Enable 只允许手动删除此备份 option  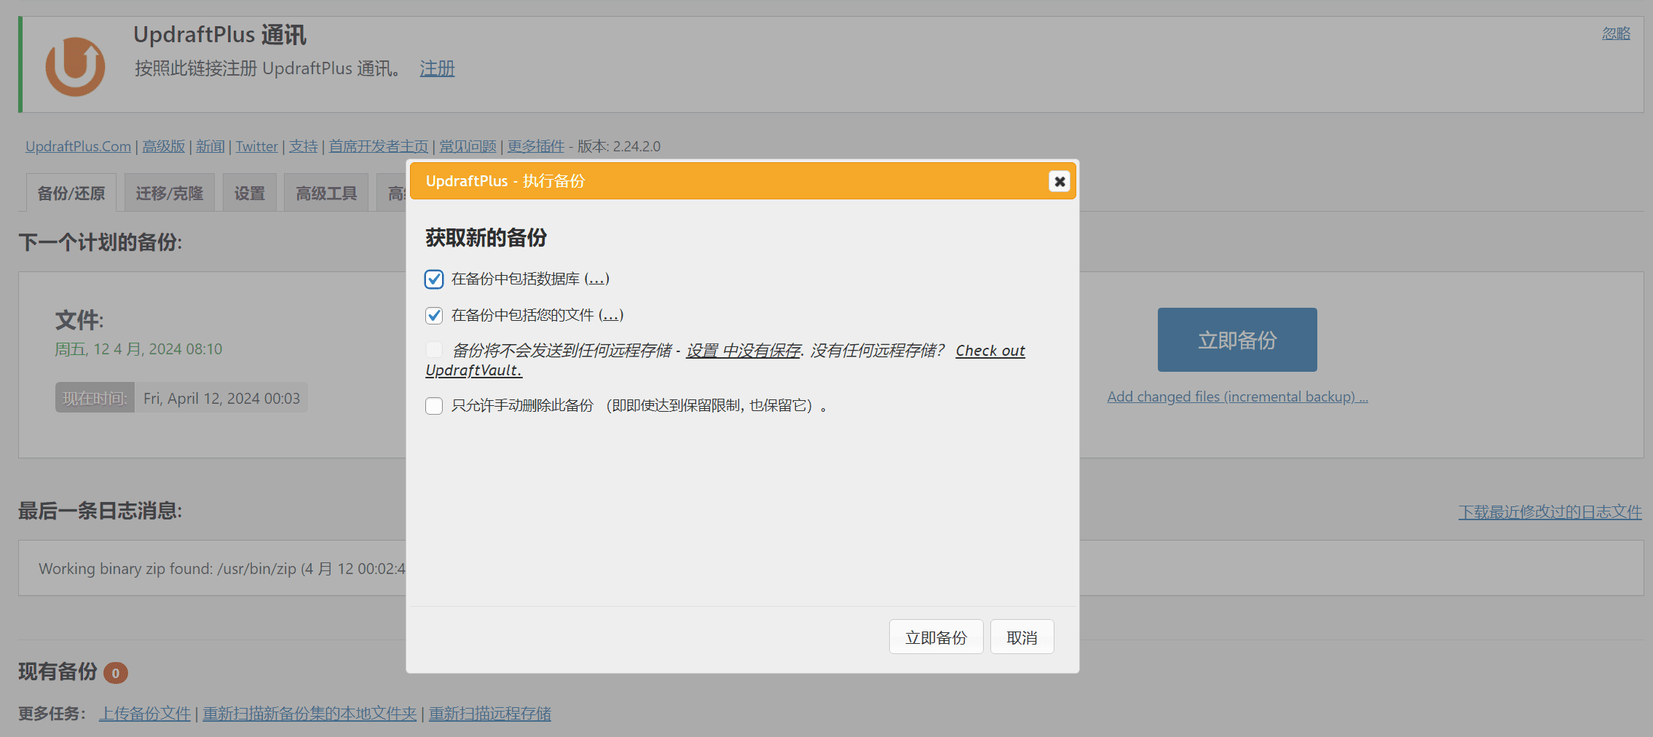pos(434,405)
